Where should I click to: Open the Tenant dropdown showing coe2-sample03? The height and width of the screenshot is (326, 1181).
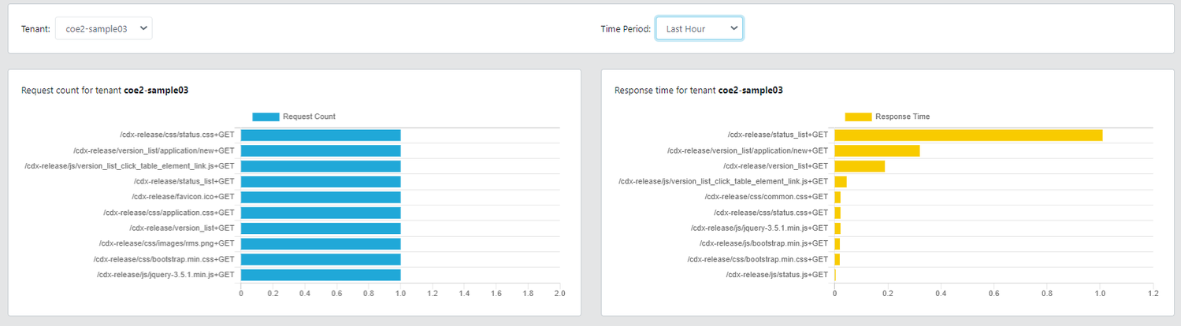[103, 28]
